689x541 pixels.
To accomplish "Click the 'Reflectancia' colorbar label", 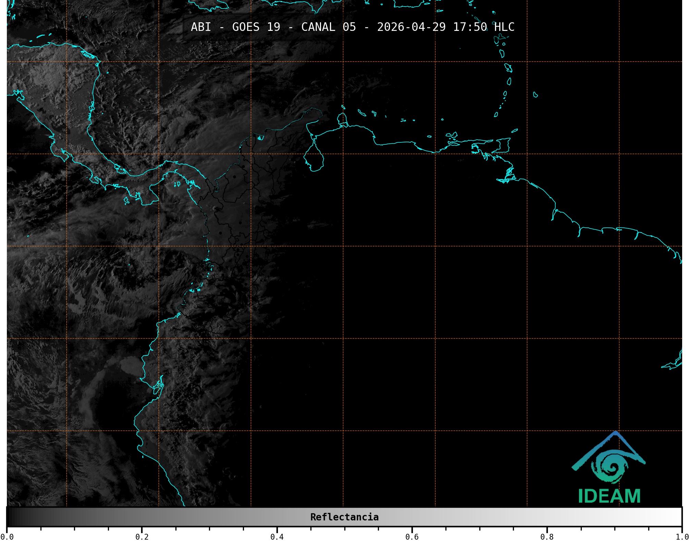I will (344, 517).
